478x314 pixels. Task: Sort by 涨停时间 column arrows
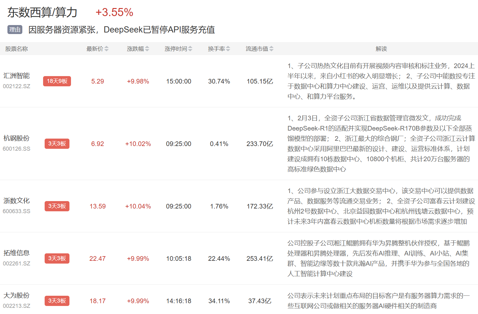pyautogui.click(x=190, y=49)
